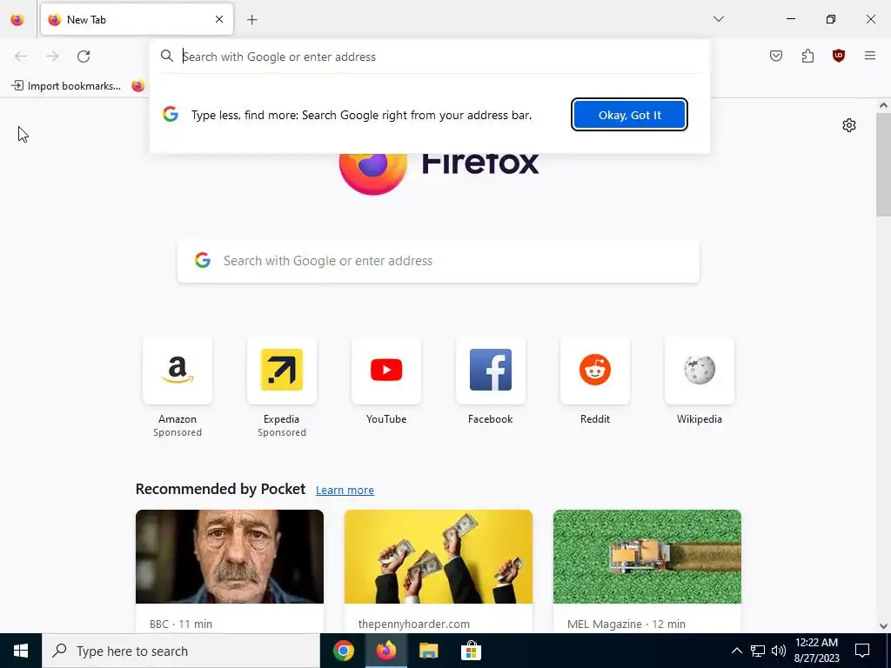Show hidden system tray icons
Screen dimensions: 891x668
point(736,651)
